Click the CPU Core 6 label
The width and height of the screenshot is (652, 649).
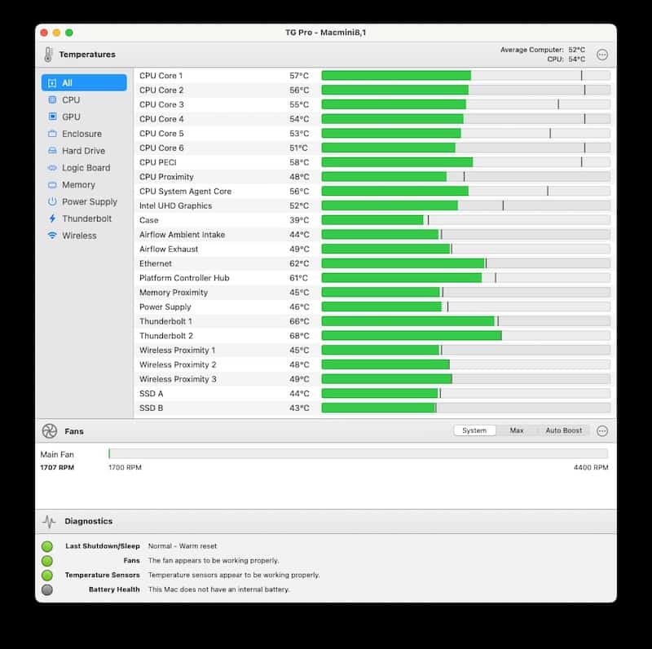coord(161,148)
